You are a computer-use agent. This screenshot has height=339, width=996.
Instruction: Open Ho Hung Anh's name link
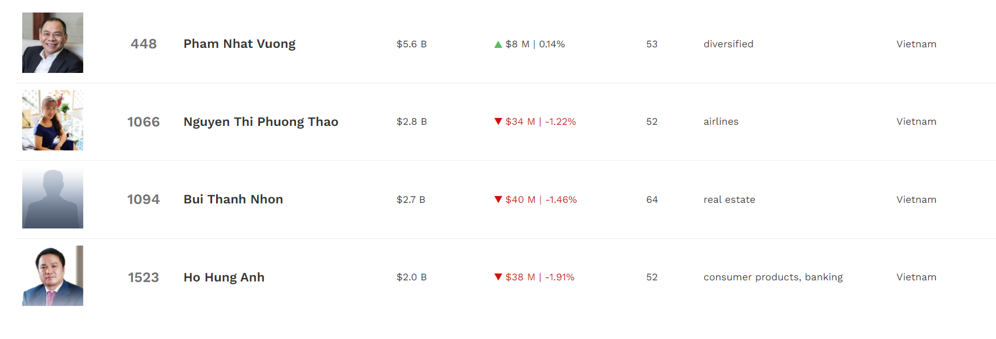click(x=224, y=277)
